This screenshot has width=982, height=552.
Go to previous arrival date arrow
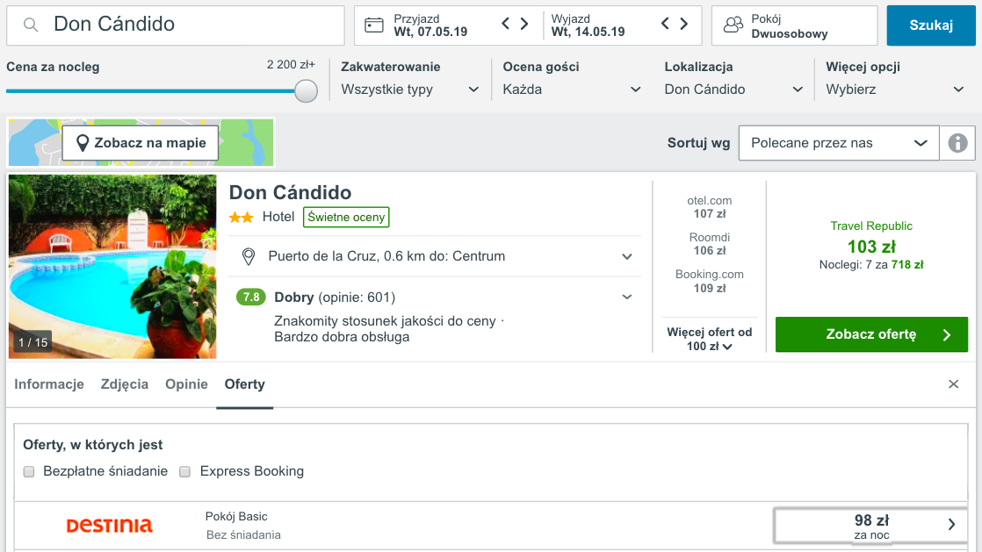point(506,24)
